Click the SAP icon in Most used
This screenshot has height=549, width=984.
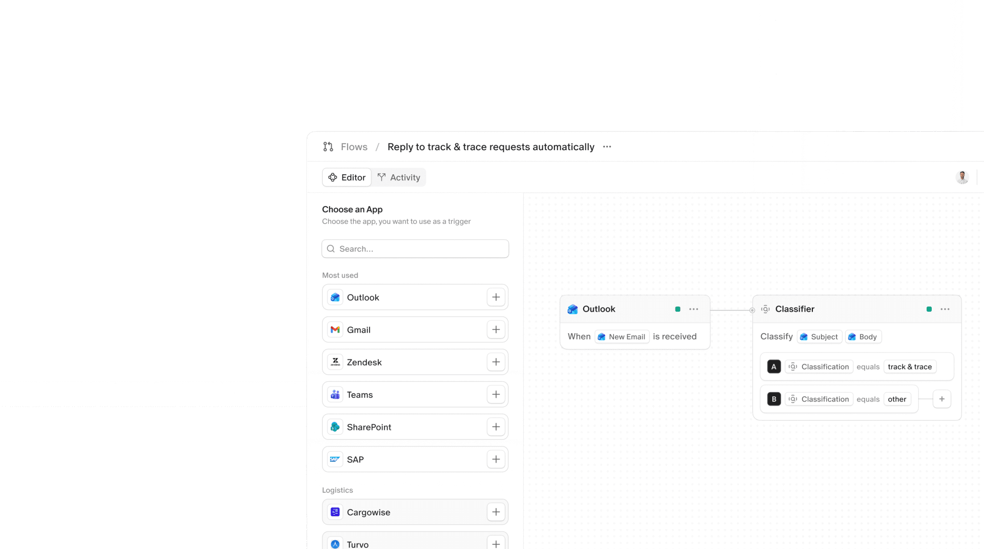click(335, 459)
